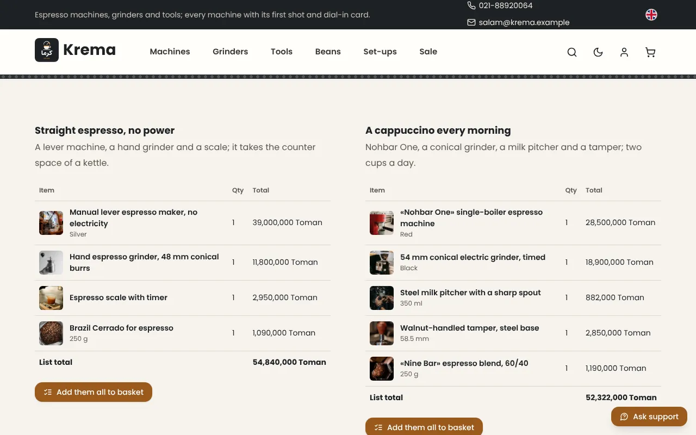Open the Grinders menu
The width and height of the screenshot is (696, 435).
(x=231, y=52)
